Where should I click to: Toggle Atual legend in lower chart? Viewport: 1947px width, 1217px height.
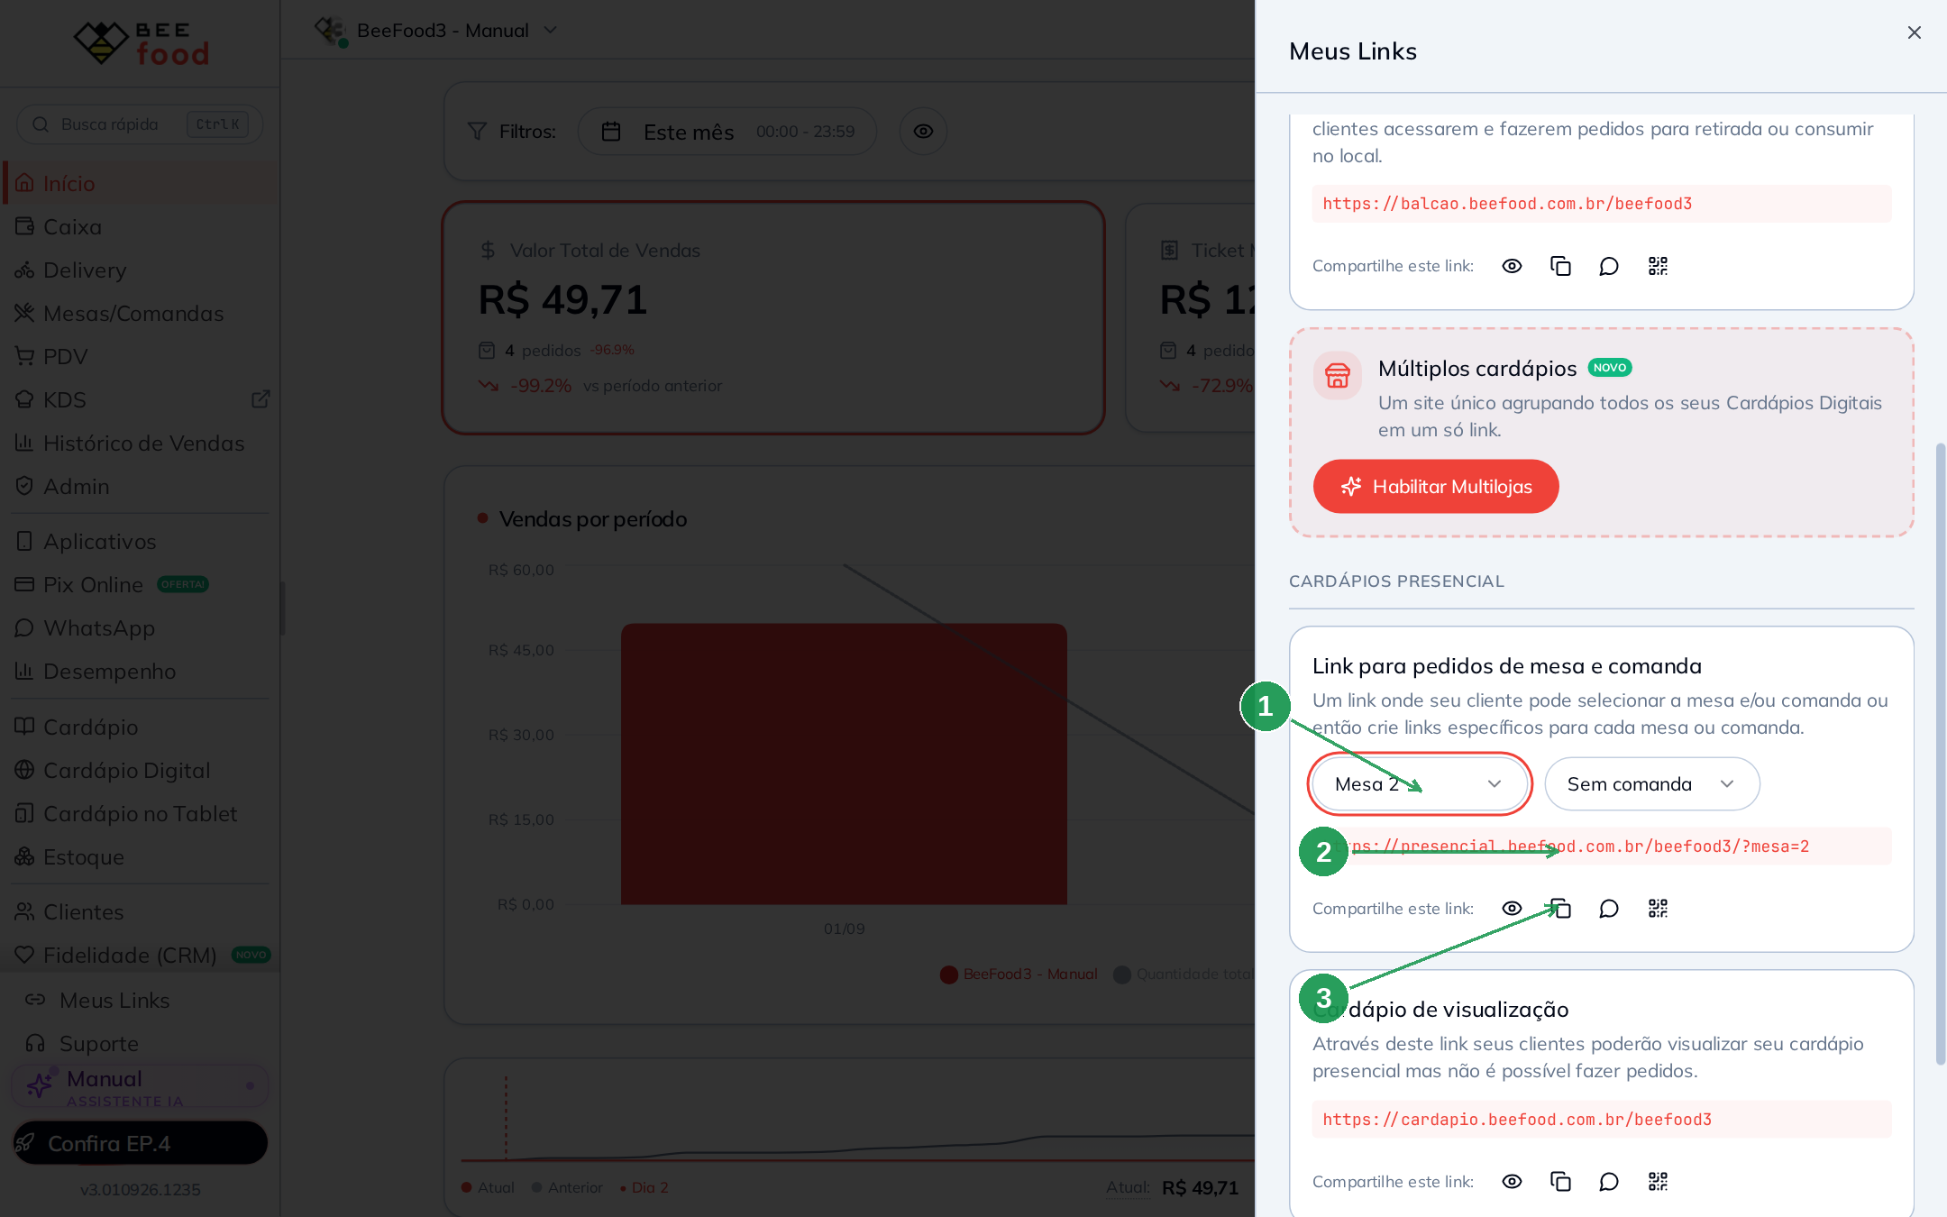488,1187
